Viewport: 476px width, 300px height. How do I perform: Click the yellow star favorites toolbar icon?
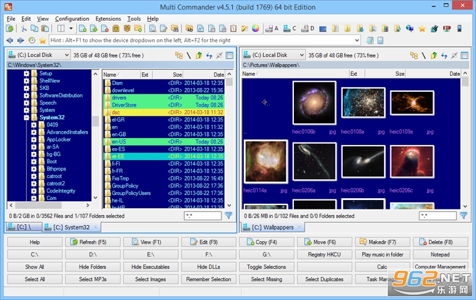422,28
